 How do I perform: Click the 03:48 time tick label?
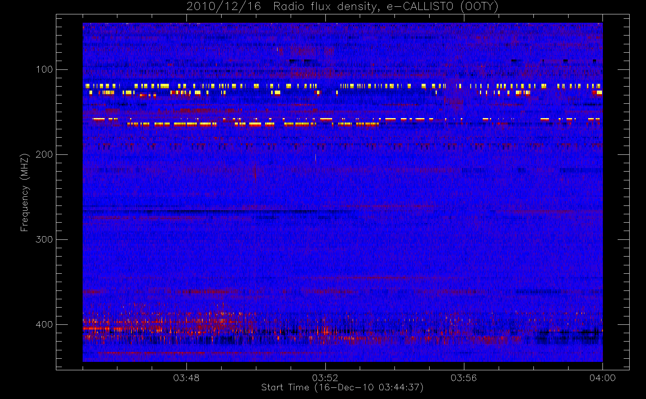[186, 378]
